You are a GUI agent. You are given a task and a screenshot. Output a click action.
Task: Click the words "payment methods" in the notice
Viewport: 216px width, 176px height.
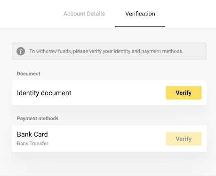click(x=162, y=51)
